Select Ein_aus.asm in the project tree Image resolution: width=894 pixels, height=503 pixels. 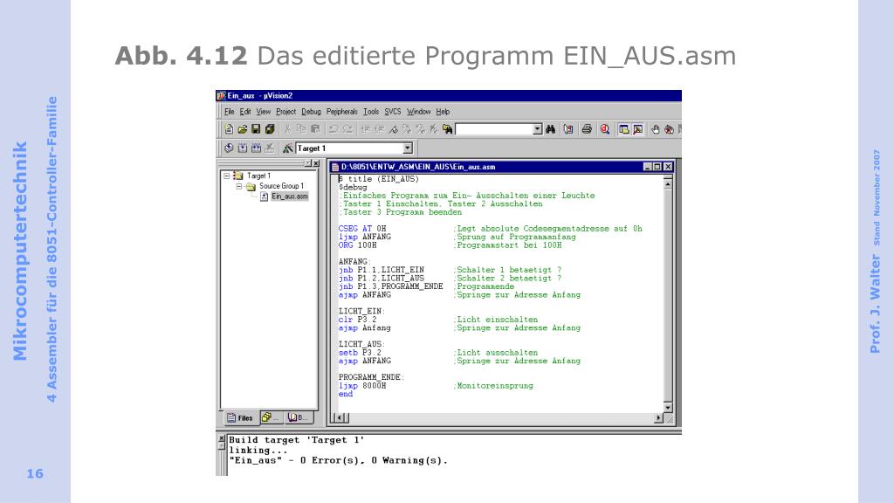[290, 196]
